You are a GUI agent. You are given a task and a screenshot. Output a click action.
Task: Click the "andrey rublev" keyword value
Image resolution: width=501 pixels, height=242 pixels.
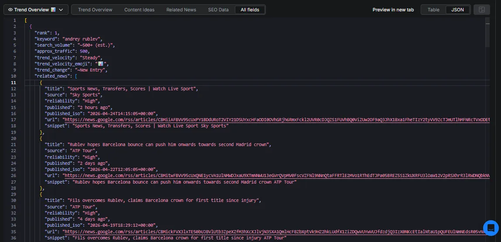(x=82, y=39)
